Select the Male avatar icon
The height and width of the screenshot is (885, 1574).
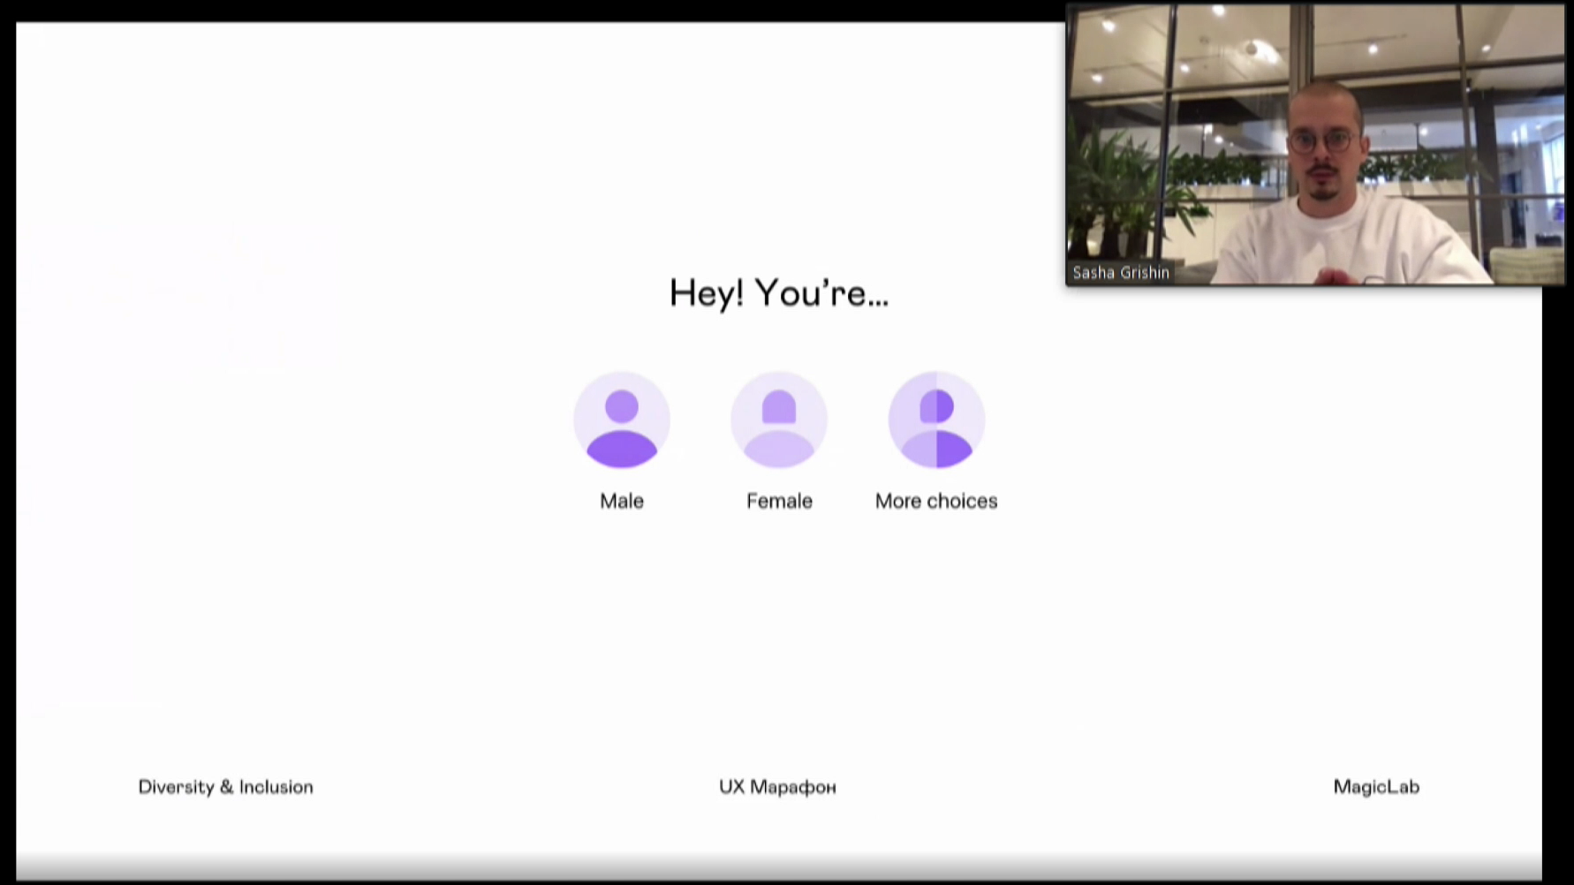point(621,420)
